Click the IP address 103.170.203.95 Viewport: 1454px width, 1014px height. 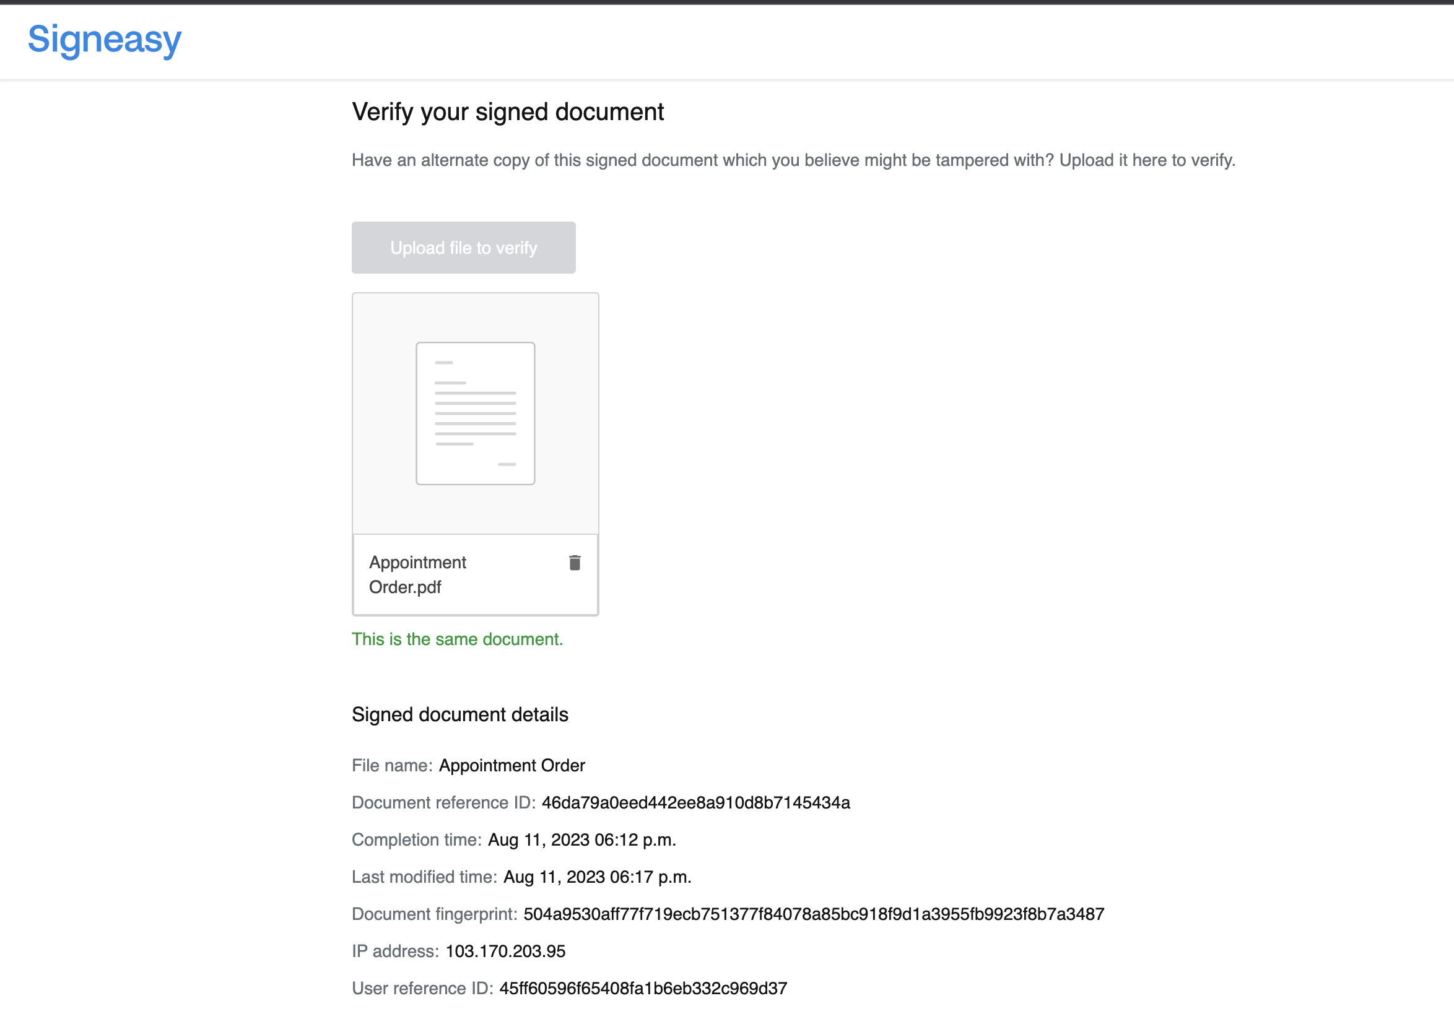(505, 951)
